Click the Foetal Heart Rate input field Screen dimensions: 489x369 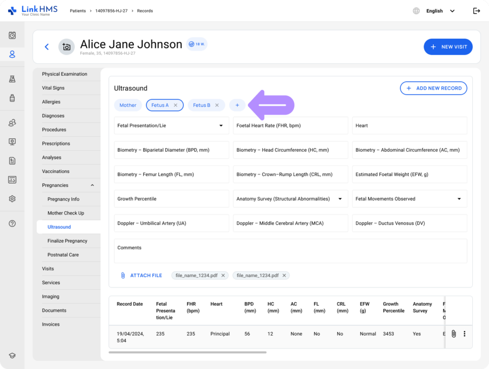290,125
